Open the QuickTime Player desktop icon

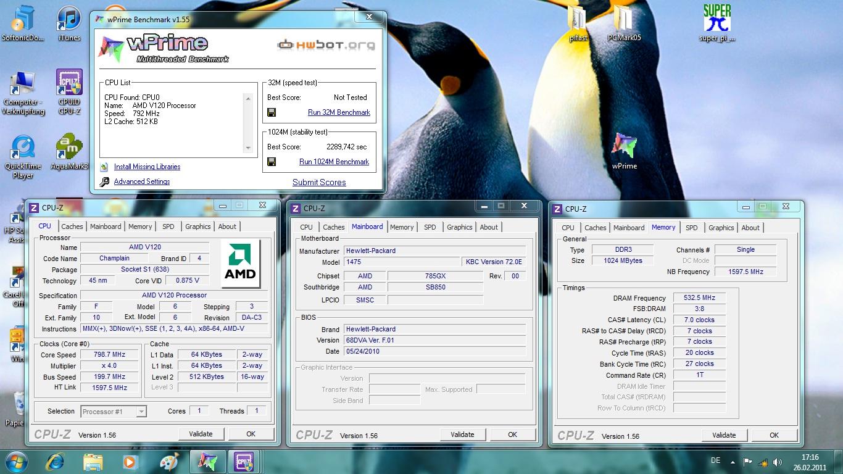click(23, 157)
